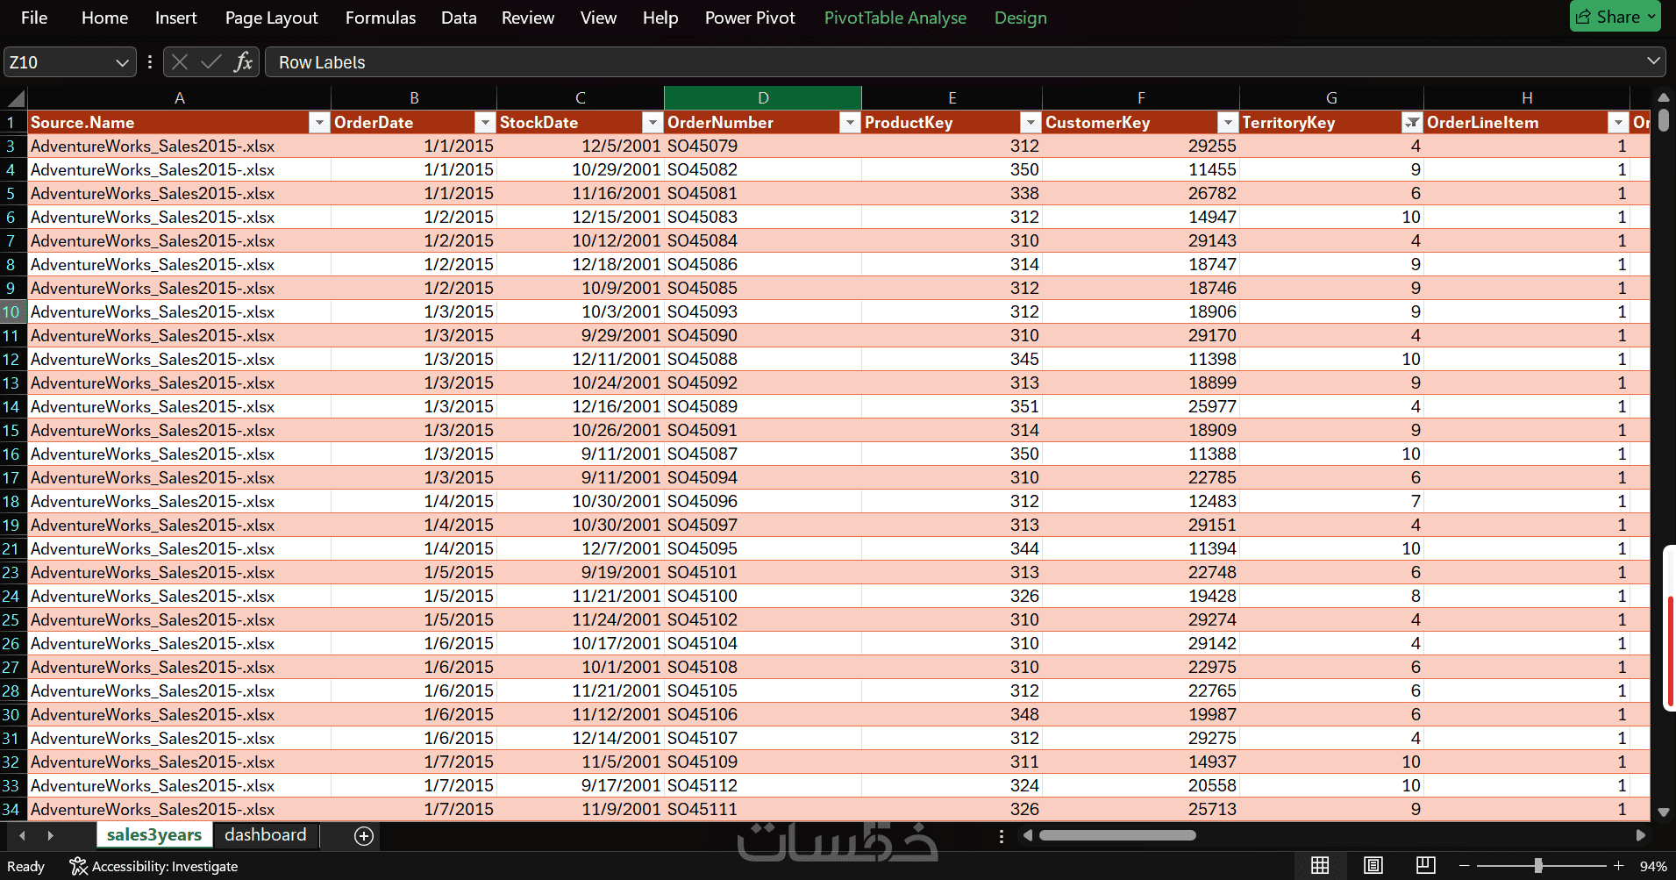Select product key cell 351
The width and height of the screenshot is (1676, 880).
952,406
